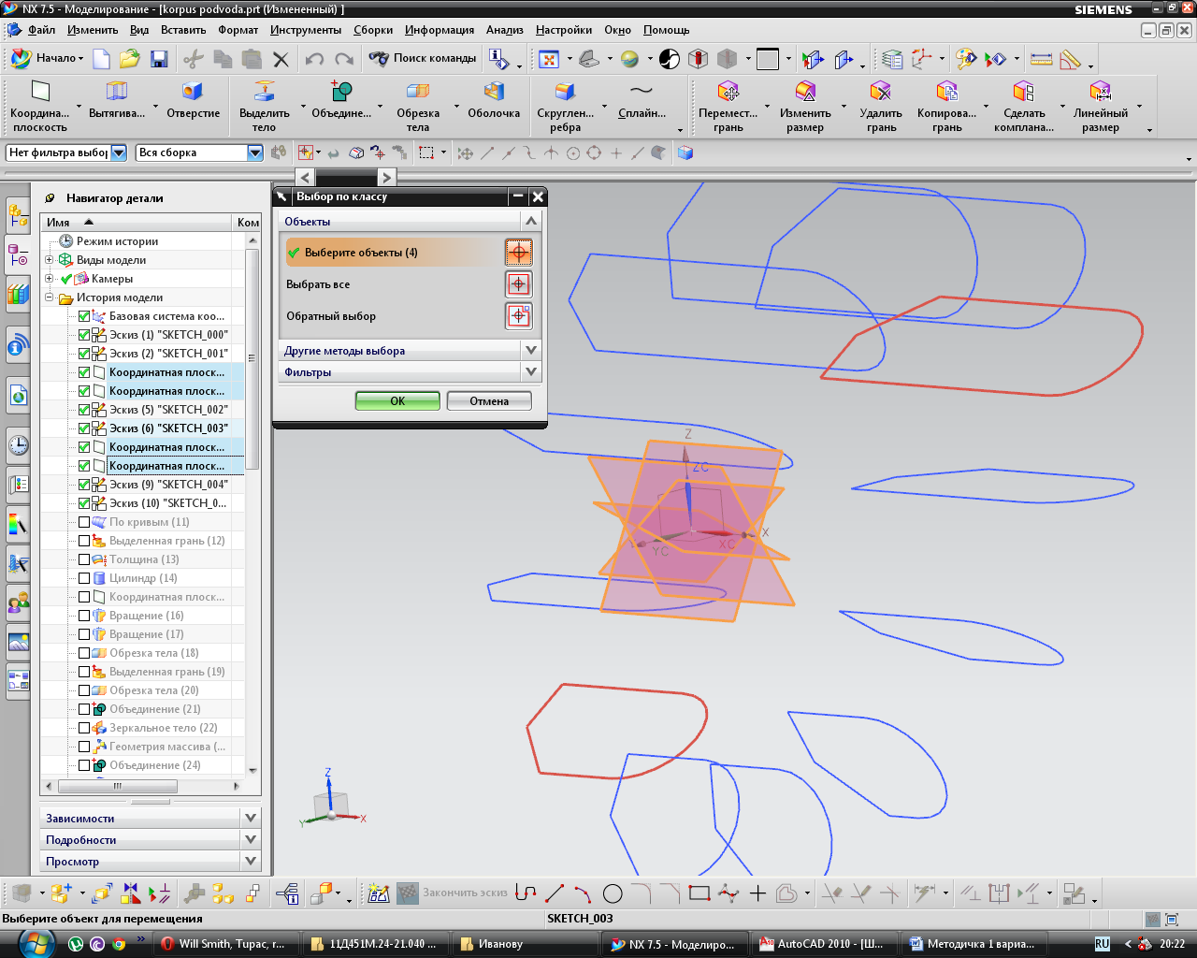This screenshot has height=958, width=1197.
Task: Select the Скругление ребра tool
Action: [565, 106]
